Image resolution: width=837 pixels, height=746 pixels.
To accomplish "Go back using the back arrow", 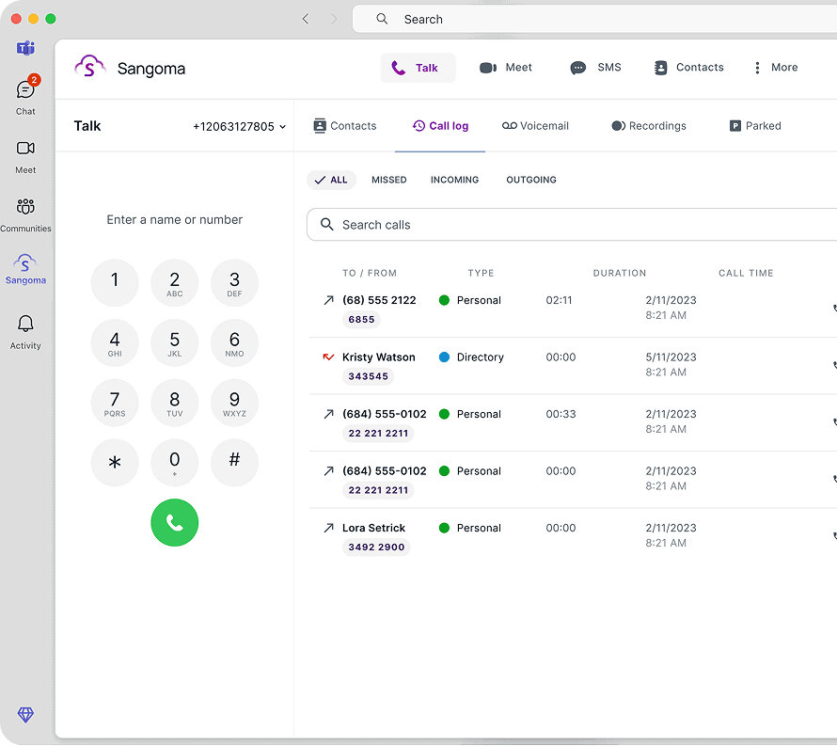I will (306, 19).
